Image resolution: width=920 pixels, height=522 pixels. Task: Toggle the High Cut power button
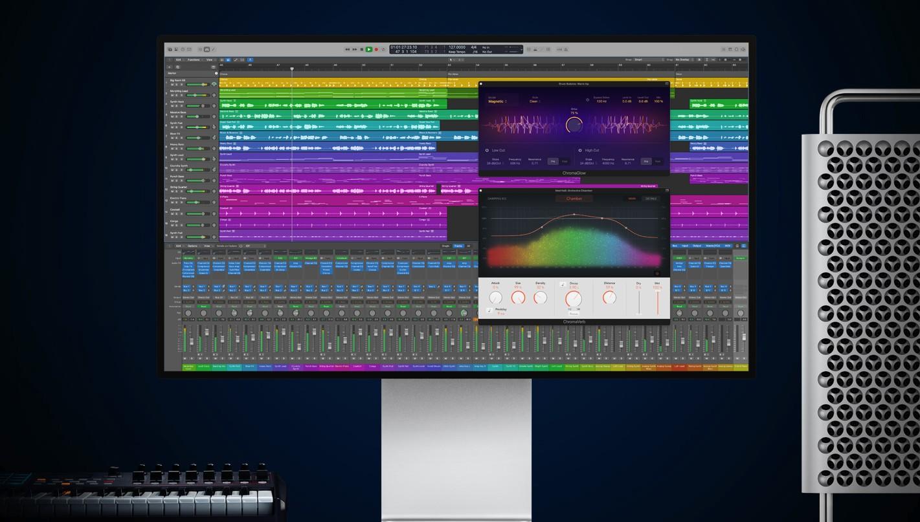[x=580, y=150]
